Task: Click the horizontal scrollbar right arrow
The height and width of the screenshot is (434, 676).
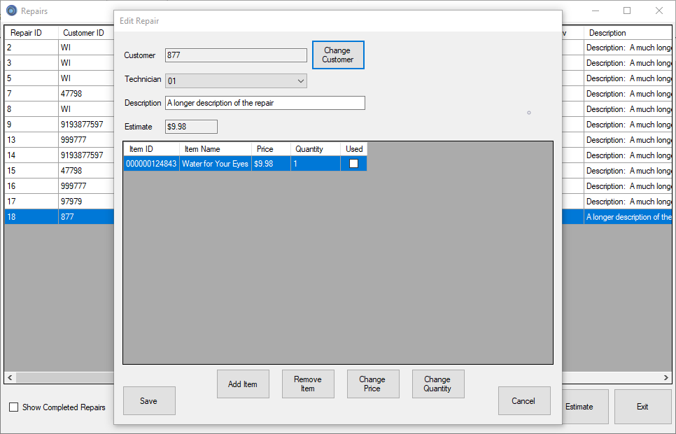Action: tap(666, 378)
